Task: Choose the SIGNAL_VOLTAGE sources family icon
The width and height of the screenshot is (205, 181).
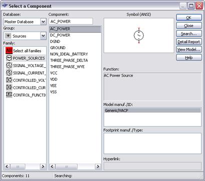Action: [x=9, y=65]
